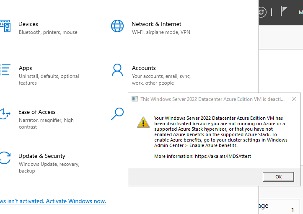The image size is (303, 214).
Task: Click the Activate Windows now link
Action: pyautogui.click(x=52, y=201)
